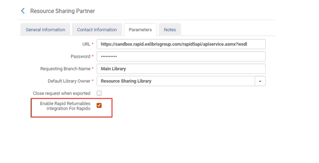The height and width of the screenshot is (163, 319).
Task: Click the Password field label
Action: 80,56
